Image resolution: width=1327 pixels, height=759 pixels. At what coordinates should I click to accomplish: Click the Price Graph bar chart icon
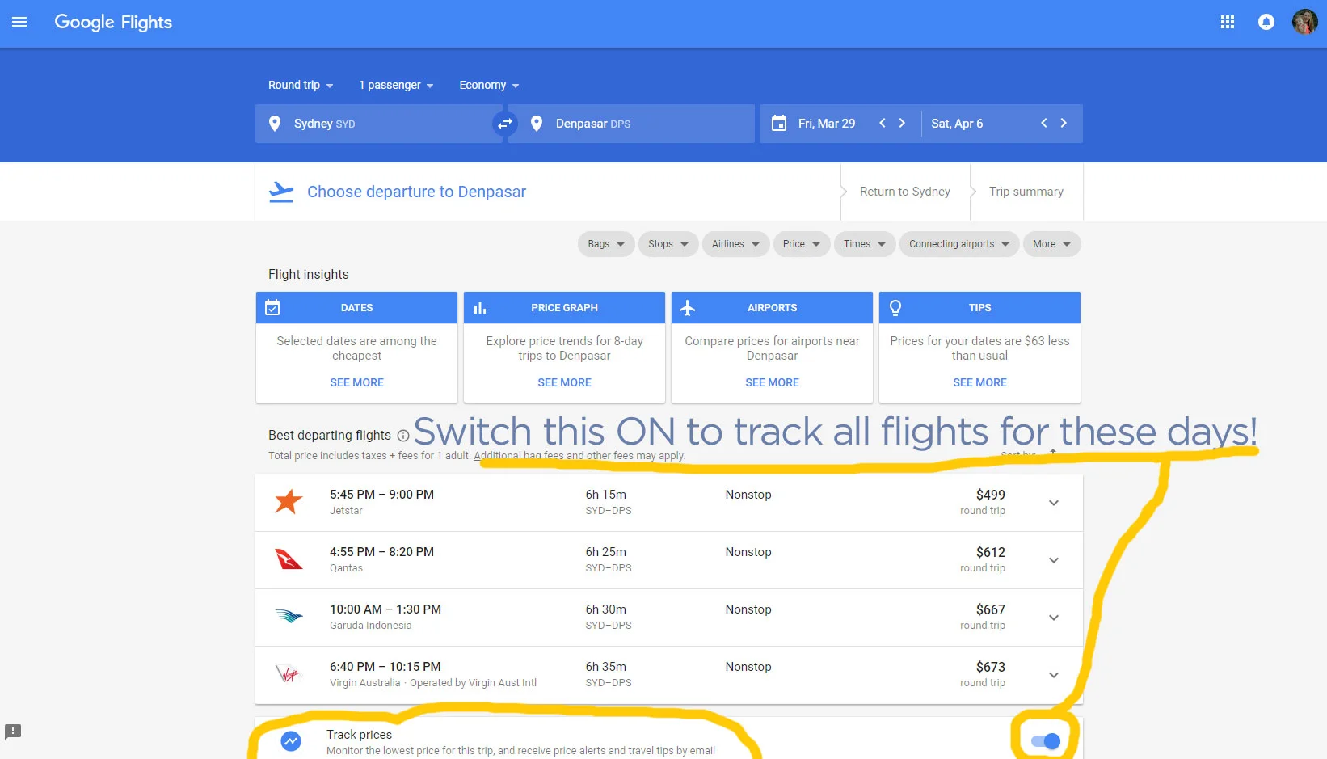click(480, 307)
